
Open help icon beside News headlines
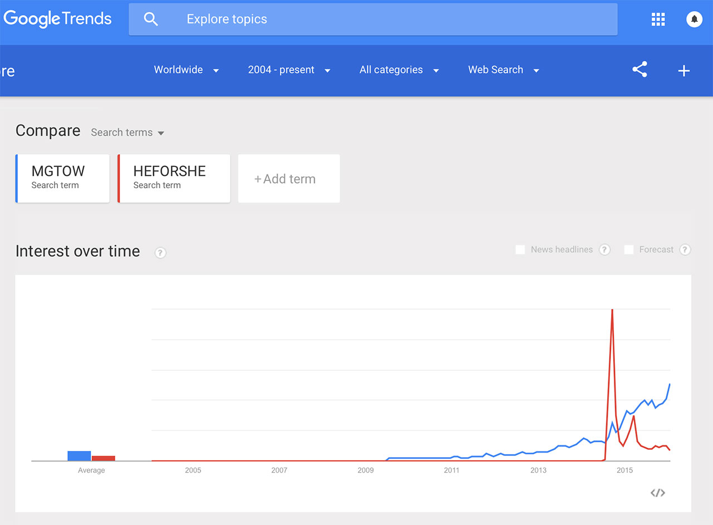pyautogui.click(x=604, y=250)
